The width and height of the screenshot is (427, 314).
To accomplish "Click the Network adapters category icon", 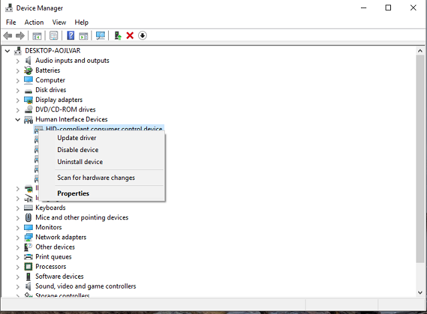I will click(28, 237).
